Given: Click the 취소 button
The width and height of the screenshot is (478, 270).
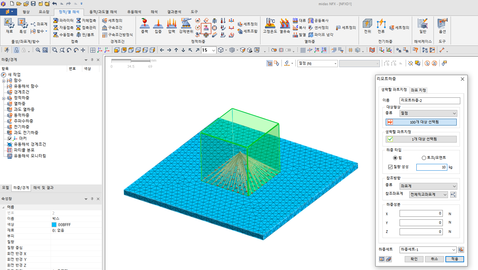Looking at the screenshot, I should pos(434,259).
